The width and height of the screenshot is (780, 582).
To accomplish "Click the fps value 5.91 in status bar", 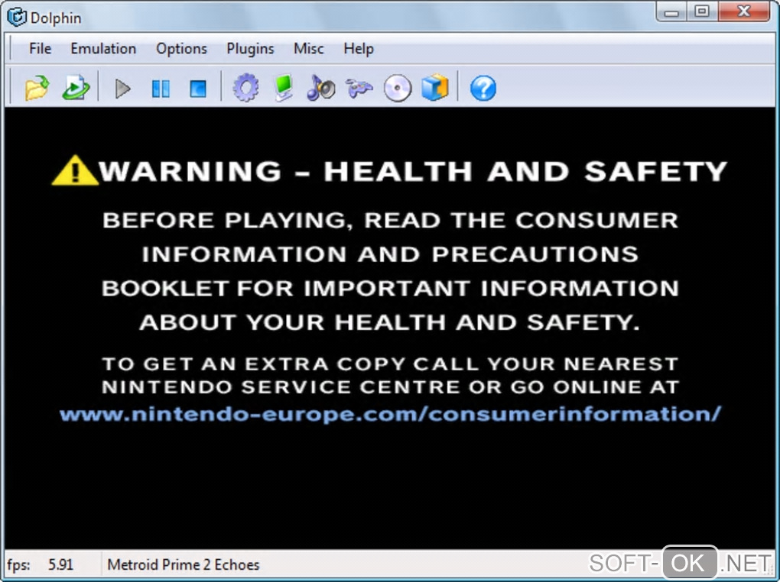I will tap(60, 564).
